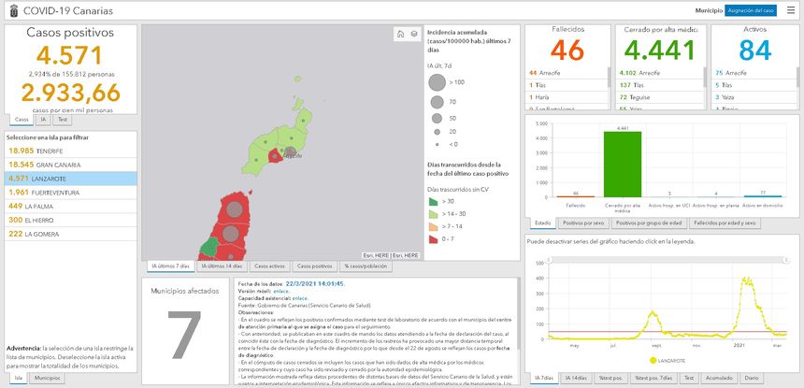This screenshot has height=388, width=804.
Task: Click the Asignación del caso button
Action: pos(751,10)
